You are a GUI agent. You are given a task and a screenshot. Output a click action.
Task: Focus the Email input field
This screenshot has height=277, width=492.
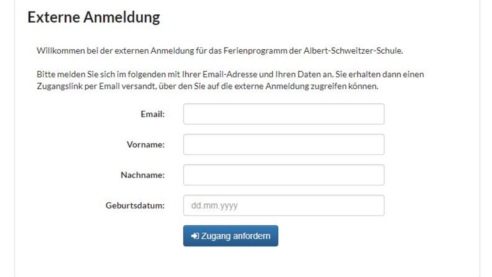tap(284, 114)
